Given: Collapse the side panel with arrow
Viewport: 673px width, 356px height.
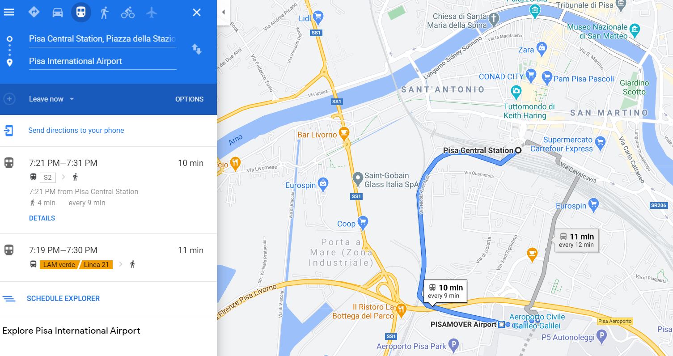Looking at the screenshot, I should (223, 12).
